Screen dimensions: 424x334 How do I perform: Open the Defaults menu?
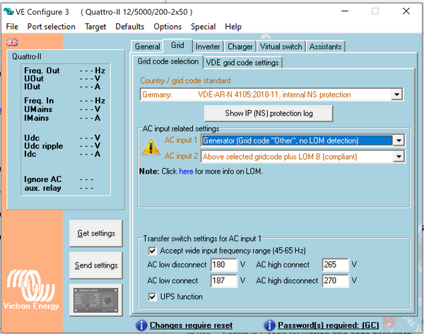(x=130, y=27)
